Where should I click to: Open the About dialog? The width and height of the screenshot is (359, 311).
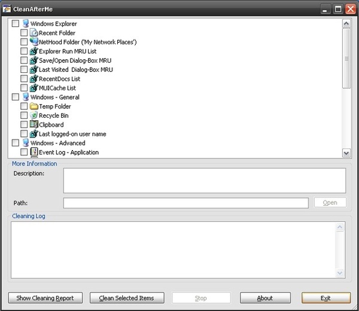point(265,298)
